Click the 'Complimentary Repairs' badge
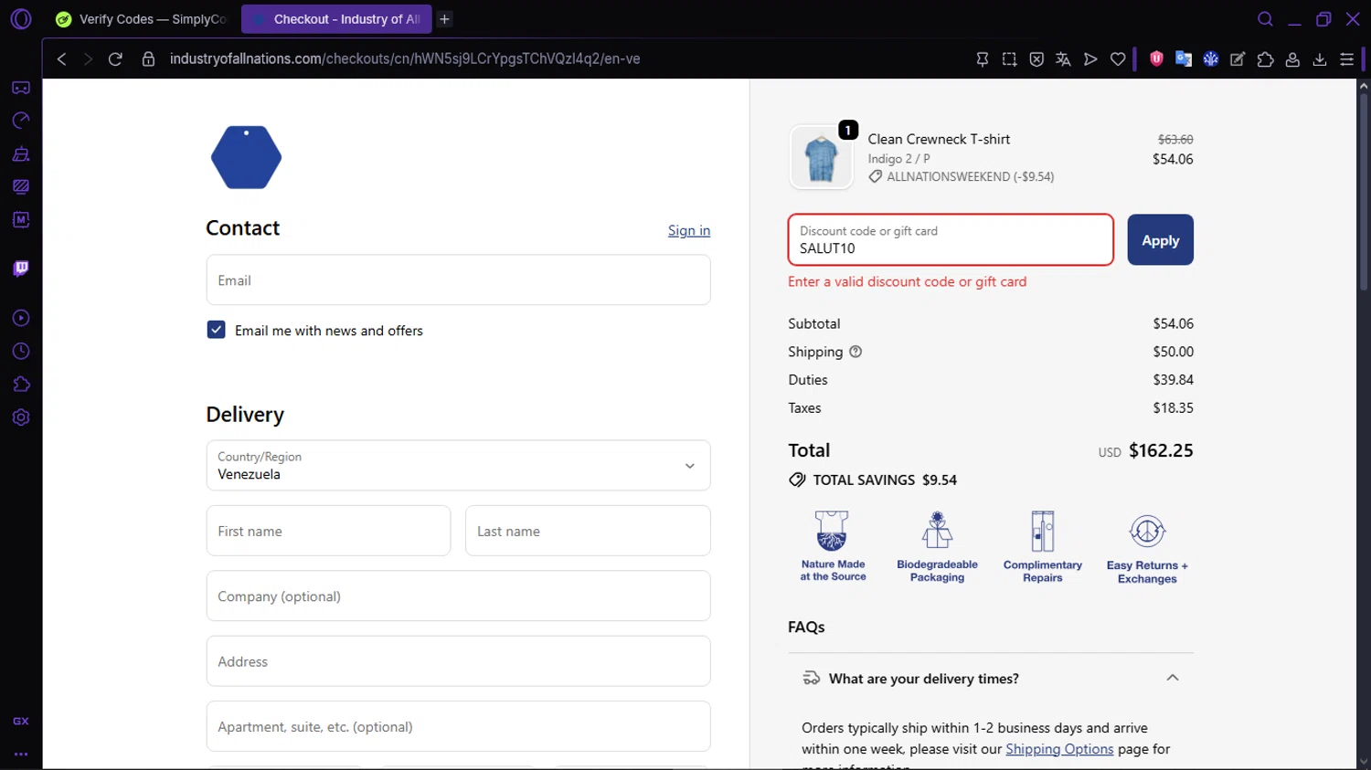Screen dimensions: 1371x770 click(x=1043, y=546)
